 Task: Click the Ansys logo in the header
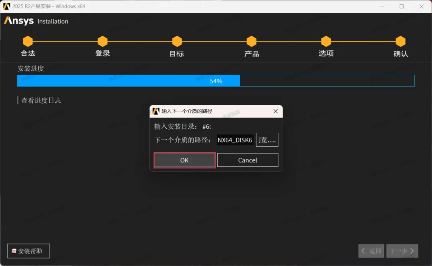[19, 21]
